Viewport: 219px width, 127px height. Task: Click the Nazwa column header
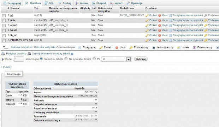tap(14, 8)
